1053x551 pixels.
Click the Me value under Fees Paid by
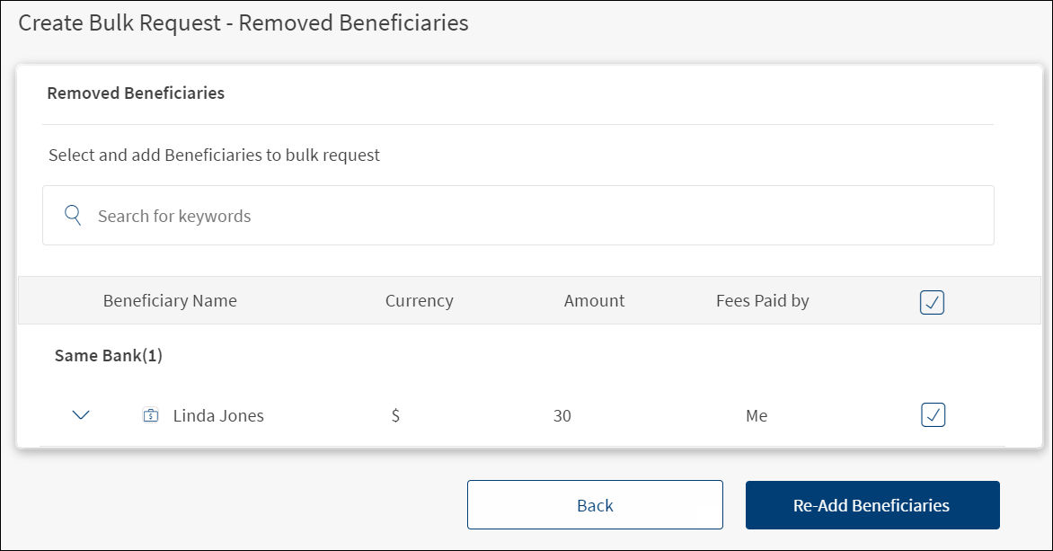tap(757, 416)
